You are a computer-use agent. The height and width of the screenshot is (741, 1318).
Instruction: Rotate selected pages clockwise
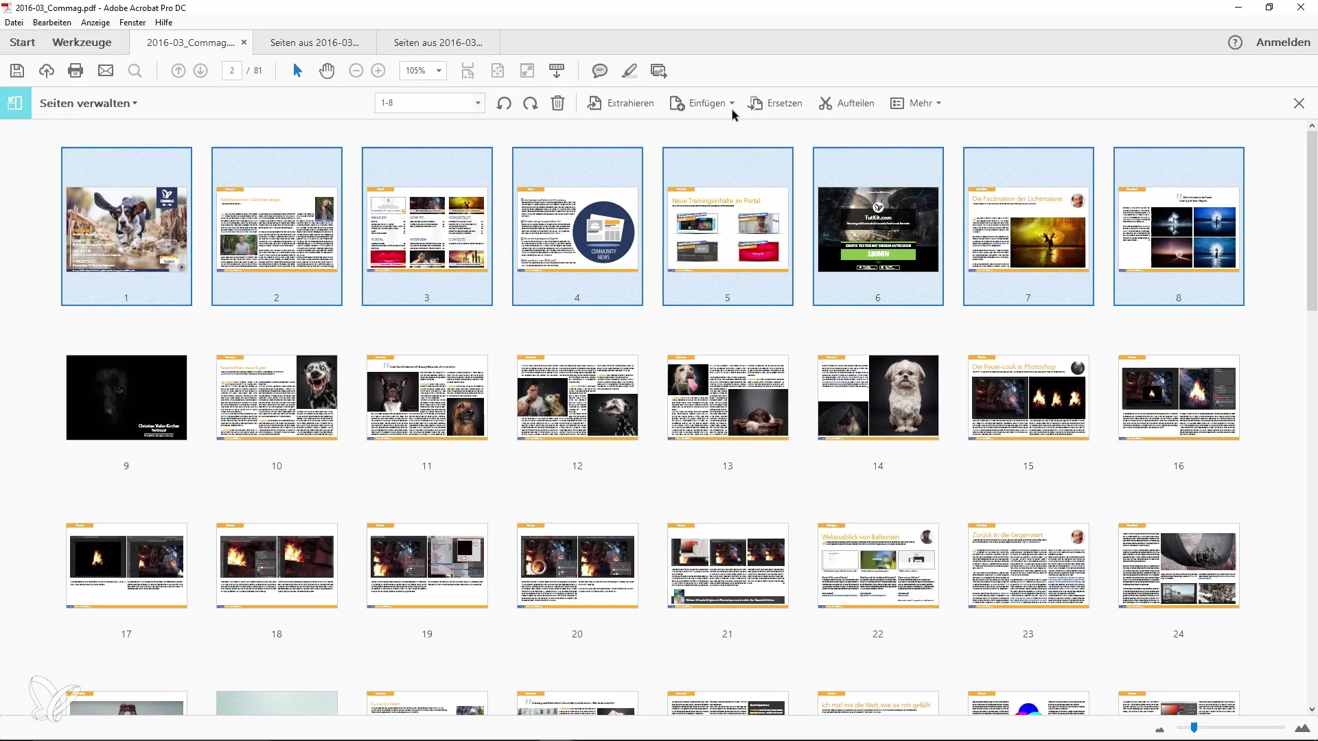point(530,103)
